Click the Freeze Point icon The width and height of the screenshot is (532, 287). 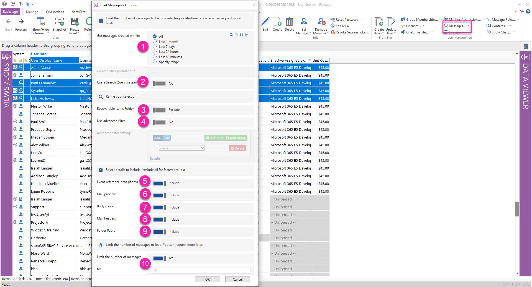click(x=75, y=22)
